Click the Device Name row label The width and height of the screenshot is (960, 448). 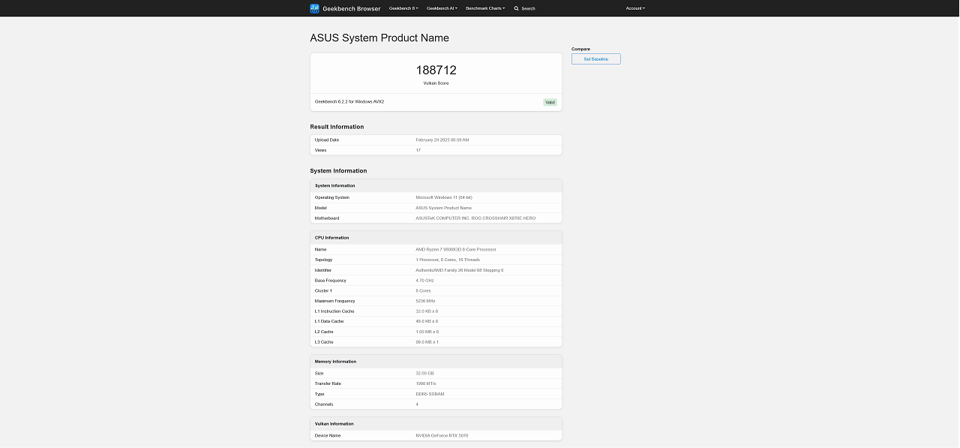pos(327,435)
